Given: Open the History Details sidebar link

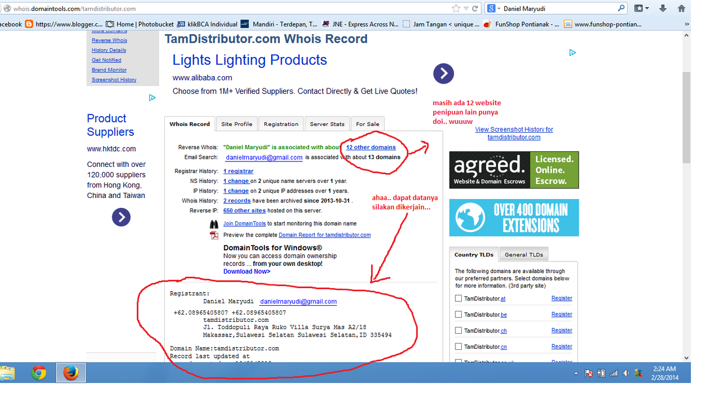Looking at the screenshot, I should [108, 50].
